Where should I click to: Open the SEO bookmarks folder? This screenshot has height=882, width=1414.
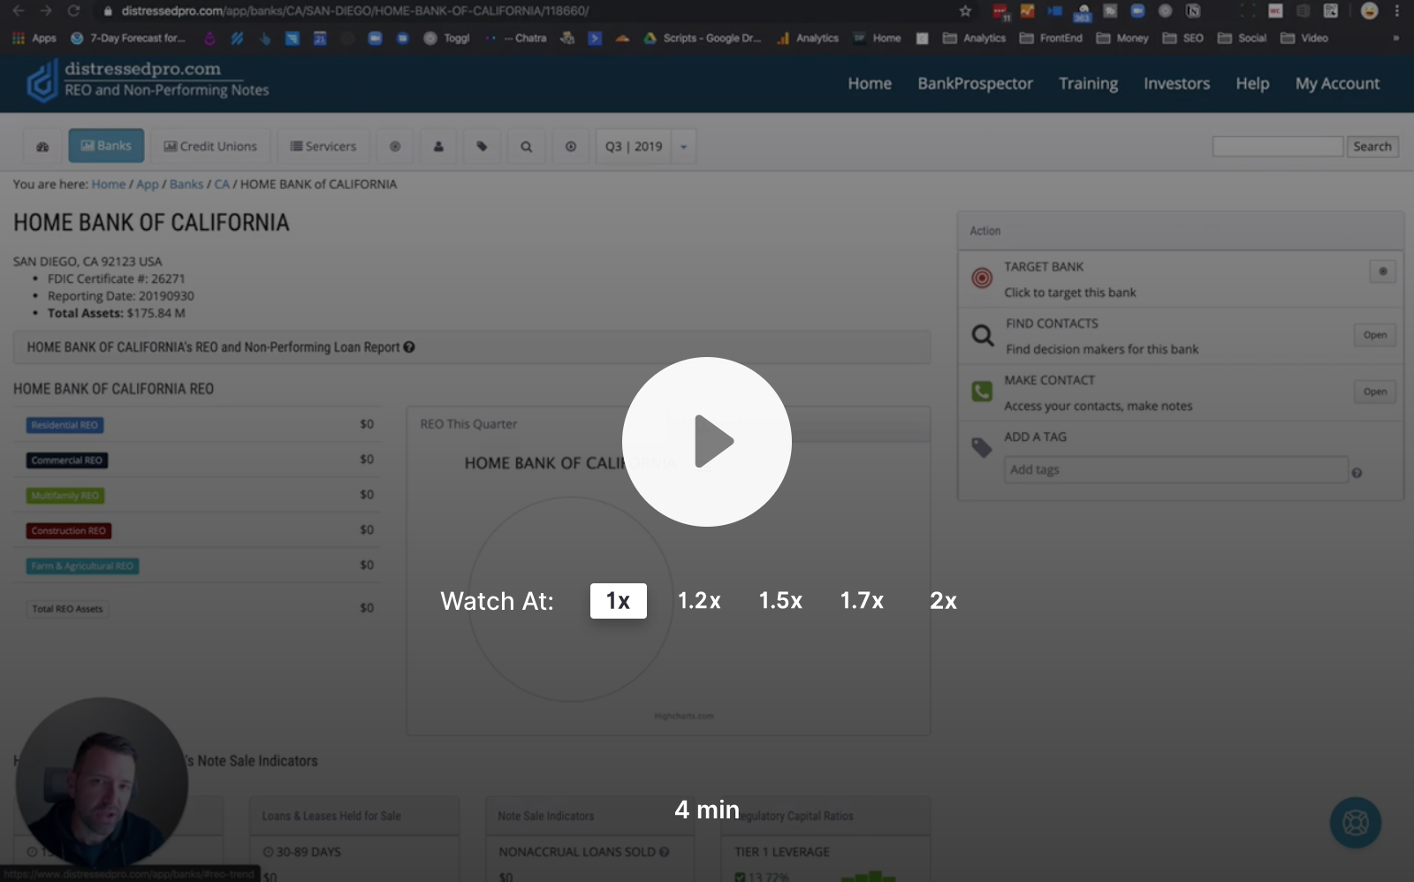pos(1183,38)
